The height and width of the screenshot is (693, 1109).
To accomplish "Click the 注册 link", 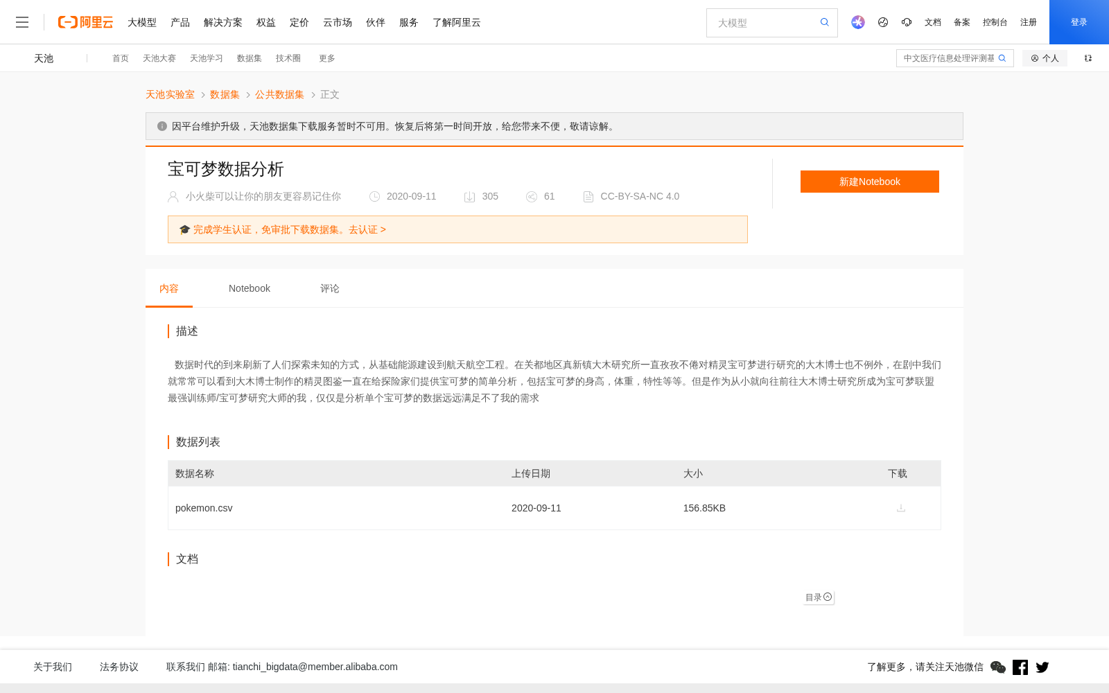I will (1029, 22).
